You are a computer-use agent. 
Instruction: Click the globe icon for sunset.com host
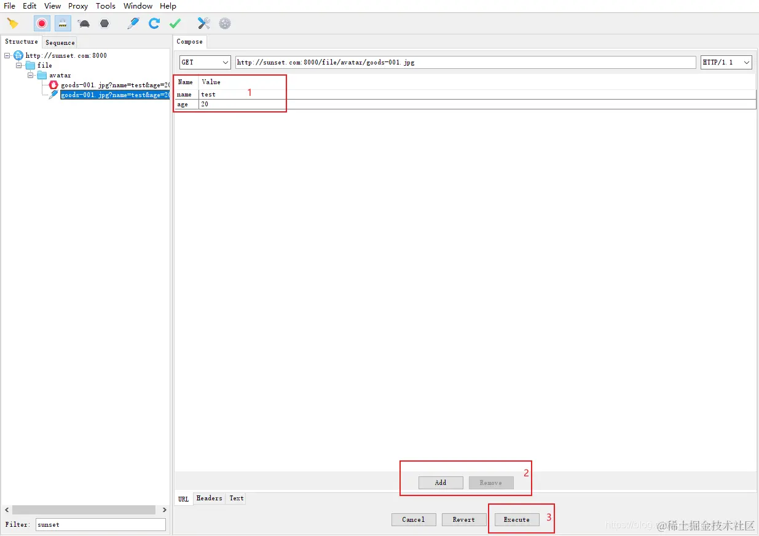(18, 55)
